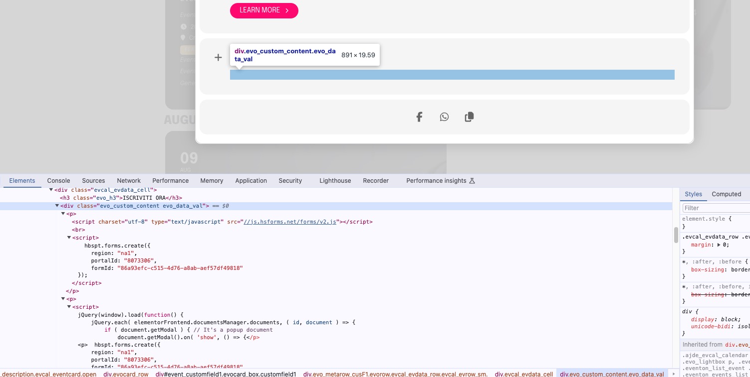The height and width of the screenshot is (377, 750).
Task: Open the Elements tab
Action: [x=22, y=181]
